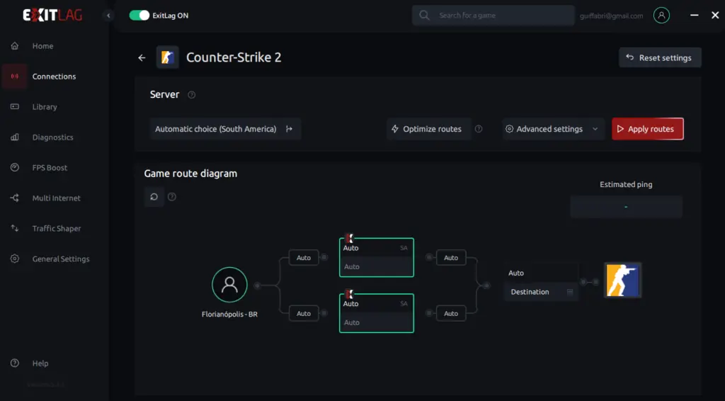Open the Destination dropdown in route diagram
725x401 pixels.
(x=541, y=292)
